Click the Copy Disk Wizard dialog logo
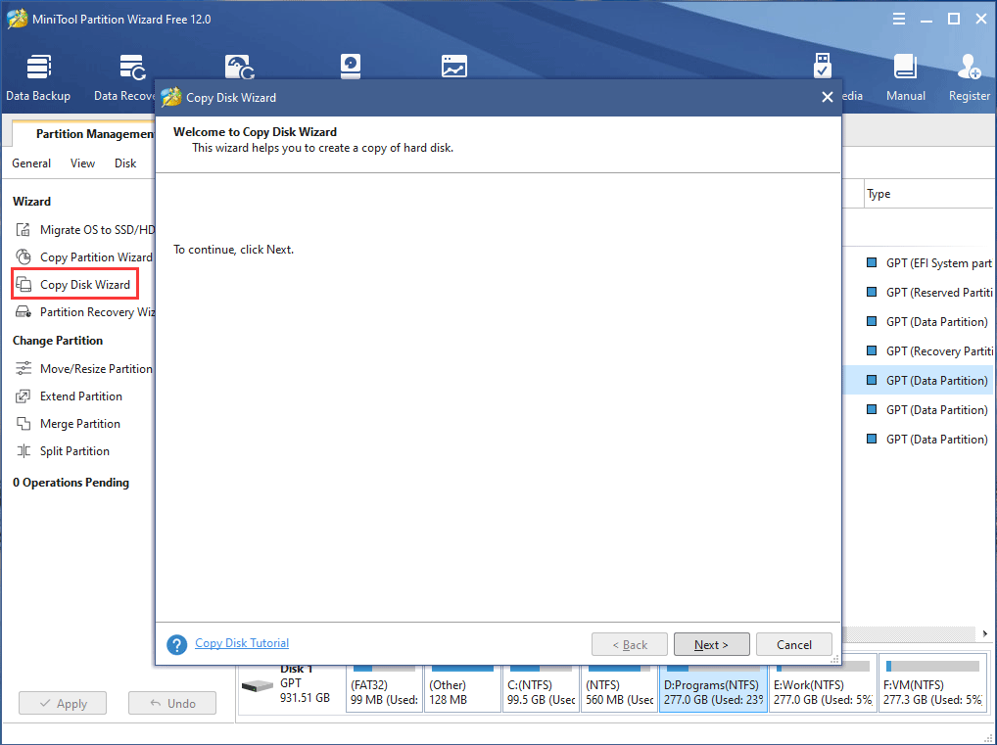 click(171, 97)
